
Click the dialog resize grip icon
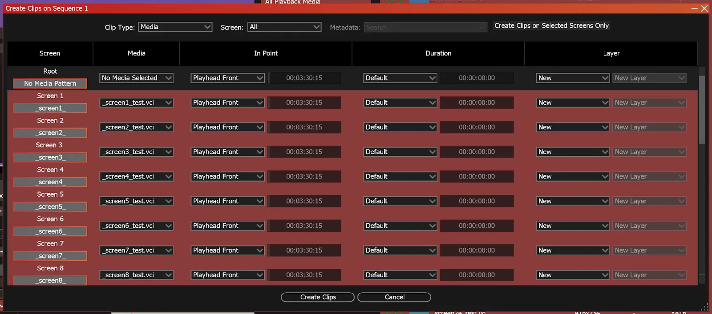click(704, 307)
